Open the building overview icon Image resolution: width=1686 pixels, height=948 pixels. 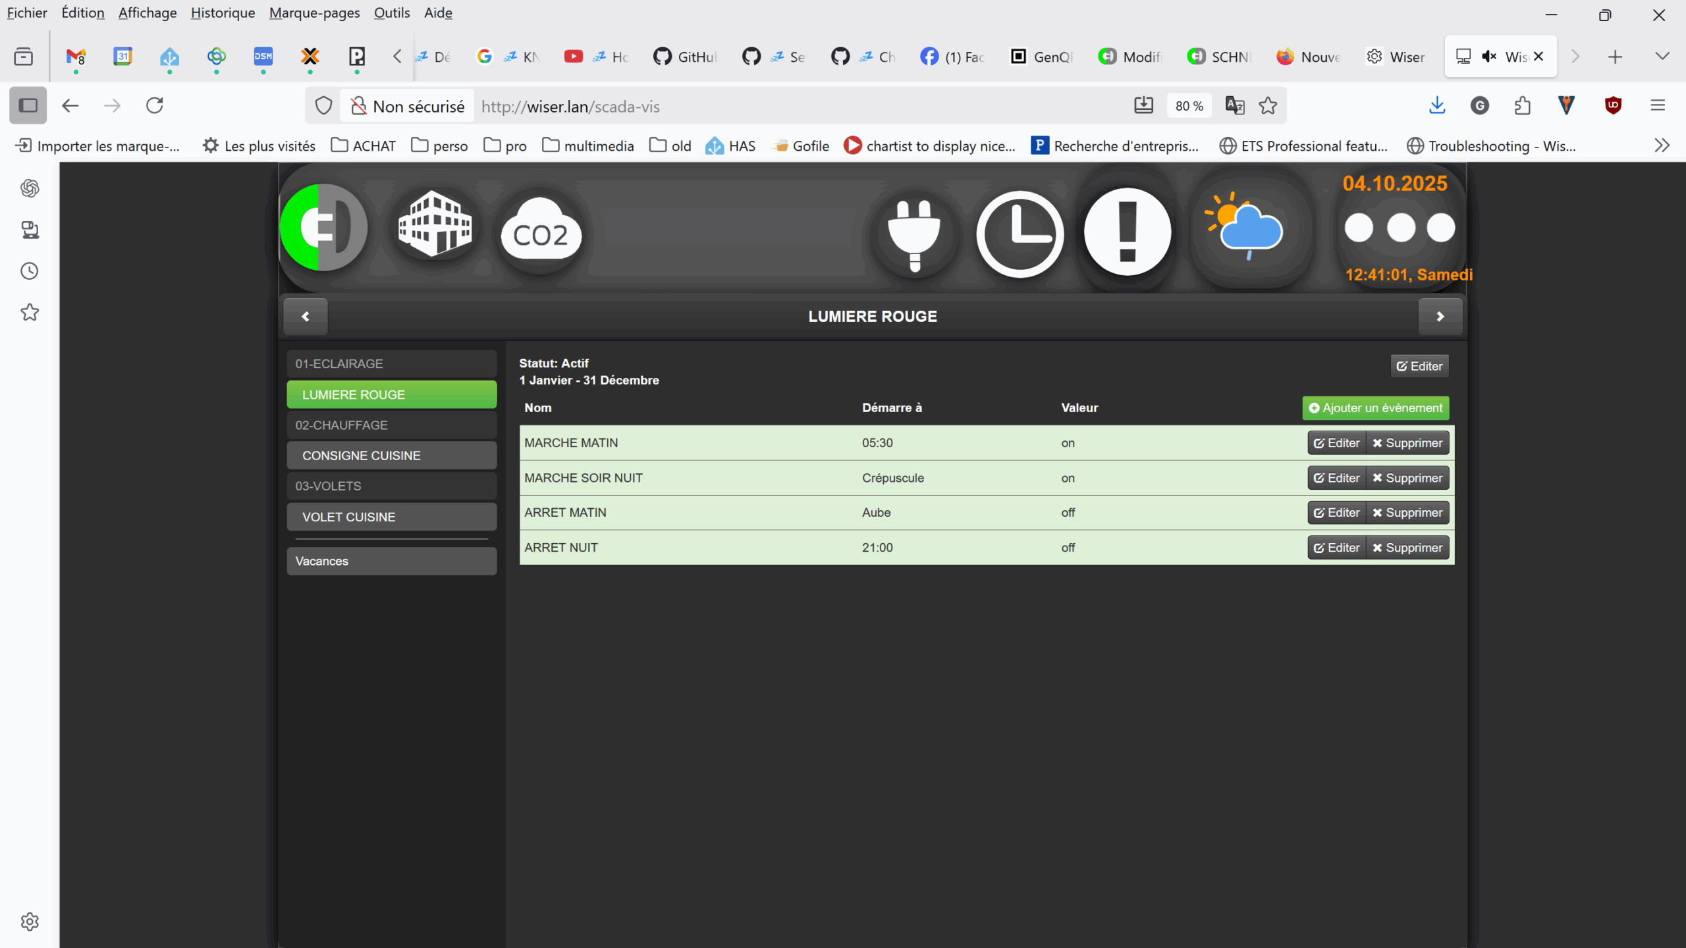[435, 224]
